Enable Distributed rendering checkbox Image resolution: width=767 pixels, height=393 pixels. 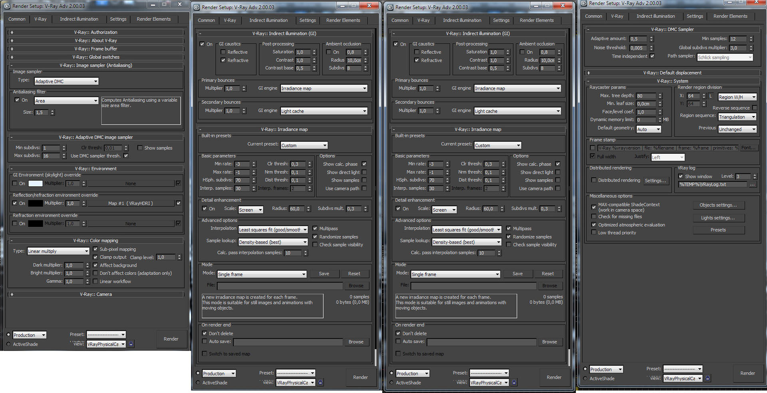[594, 180]
